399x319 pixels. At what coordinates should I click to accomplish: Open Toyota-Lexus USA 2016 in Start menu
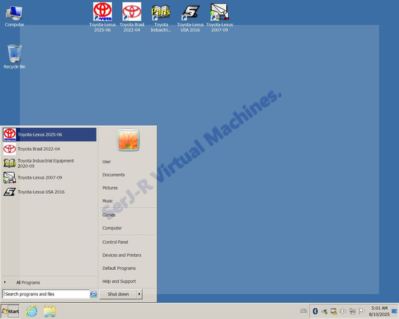click(49, 192)
